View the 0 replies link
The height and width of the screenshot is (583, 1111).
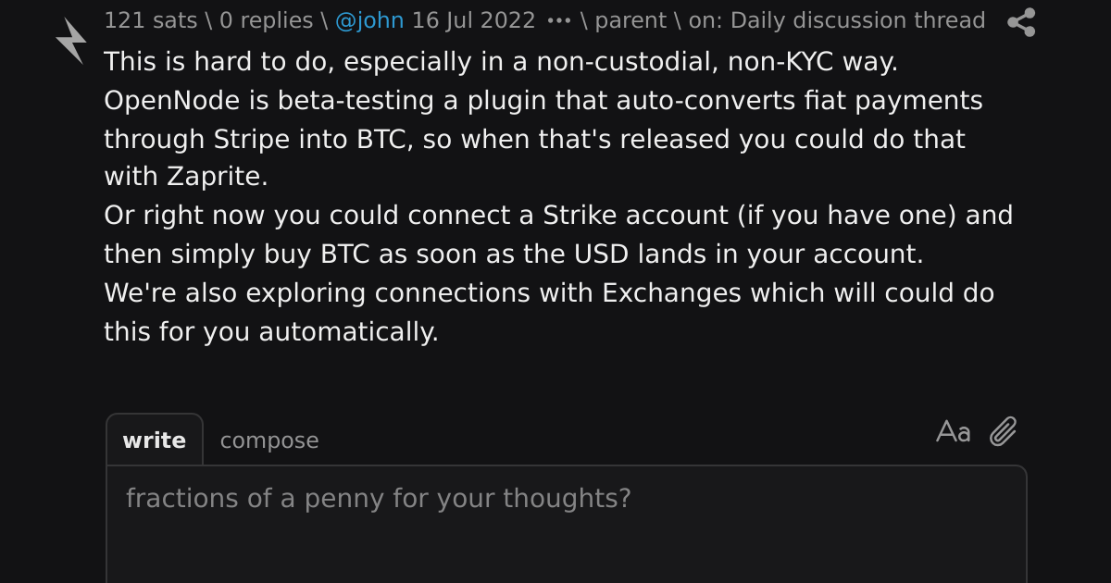[267, 20]
